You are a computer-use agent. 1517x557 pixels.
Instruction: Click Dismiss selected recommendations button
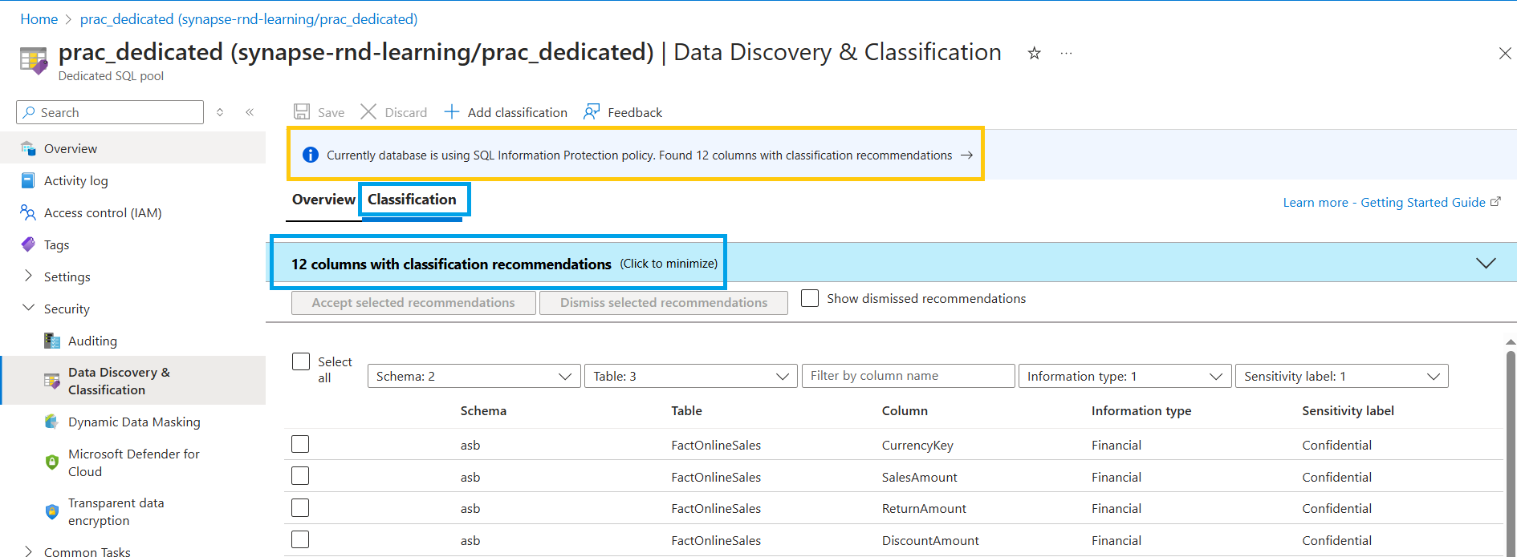coord(664,303)
